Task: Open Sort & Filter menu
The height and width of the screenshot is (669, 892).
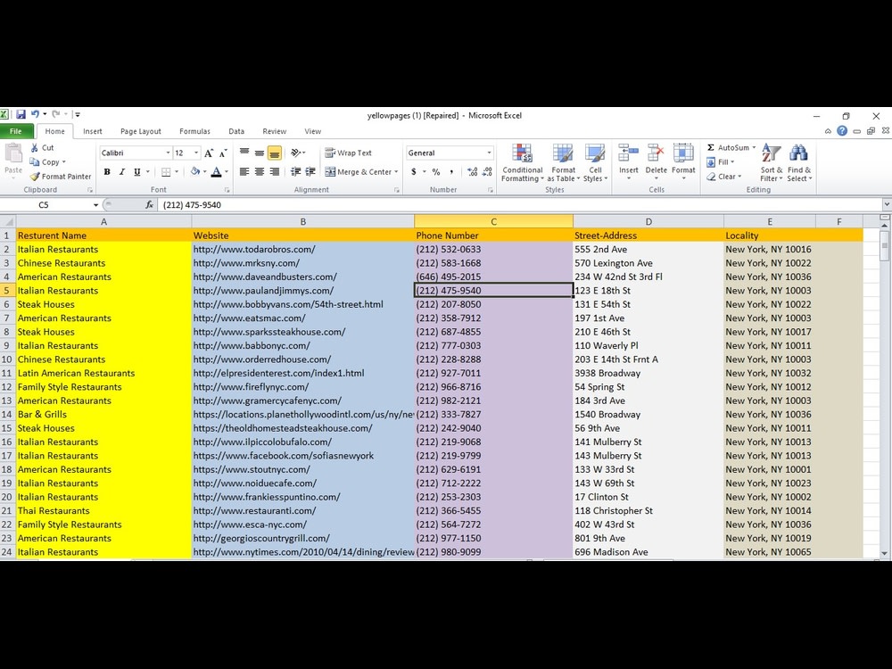Action: [x=772, y=162]
